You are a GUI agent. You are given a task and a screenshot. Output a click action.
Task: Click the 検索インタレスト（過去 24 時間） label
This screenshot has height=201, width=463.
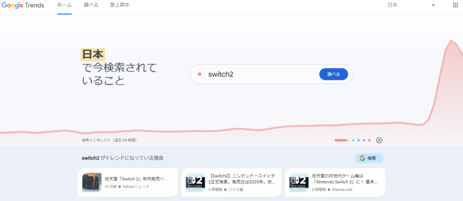[x=109, y=140]
